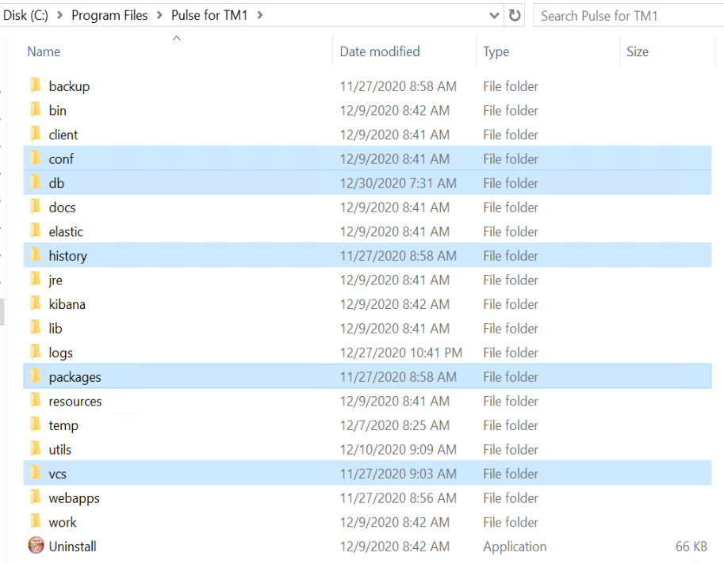
Task: Click the 'temp' folder name
Action: 63,425
